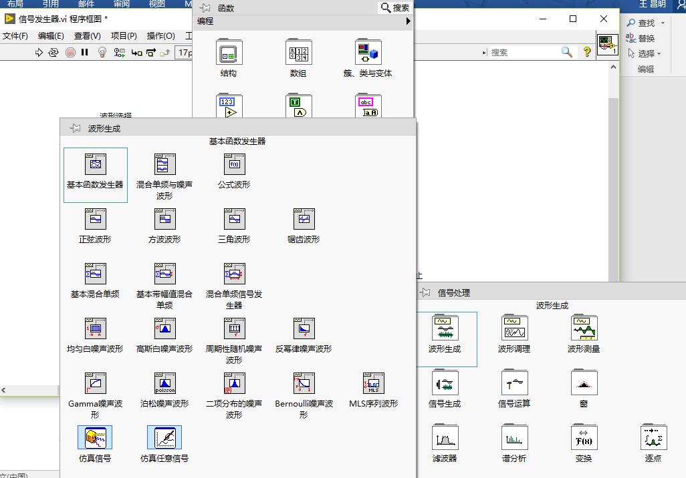
Task: Open the 基本函数发生器 VI icon
Action: [x=95, y=164]
